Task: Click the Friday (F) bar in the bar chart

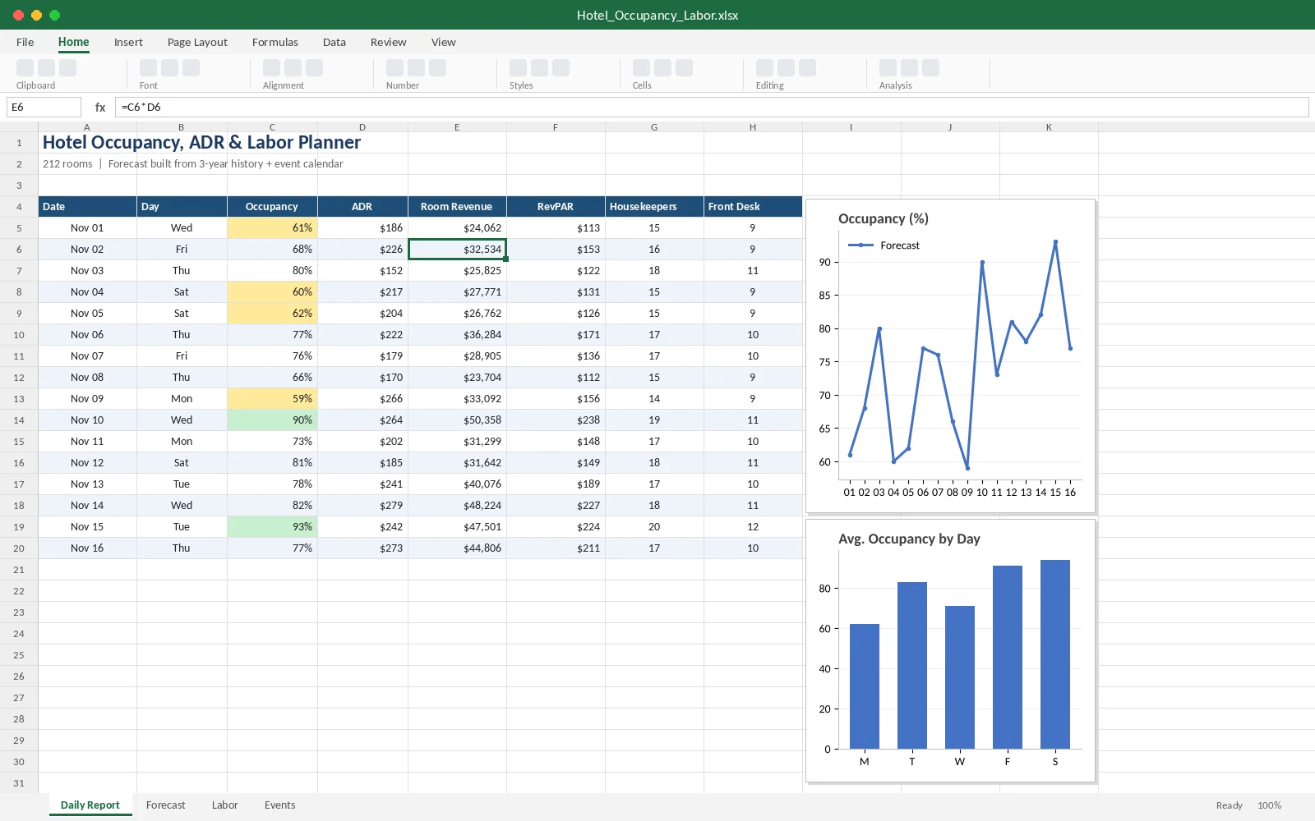Action: pyautogui.click(x=1008, y=657)
